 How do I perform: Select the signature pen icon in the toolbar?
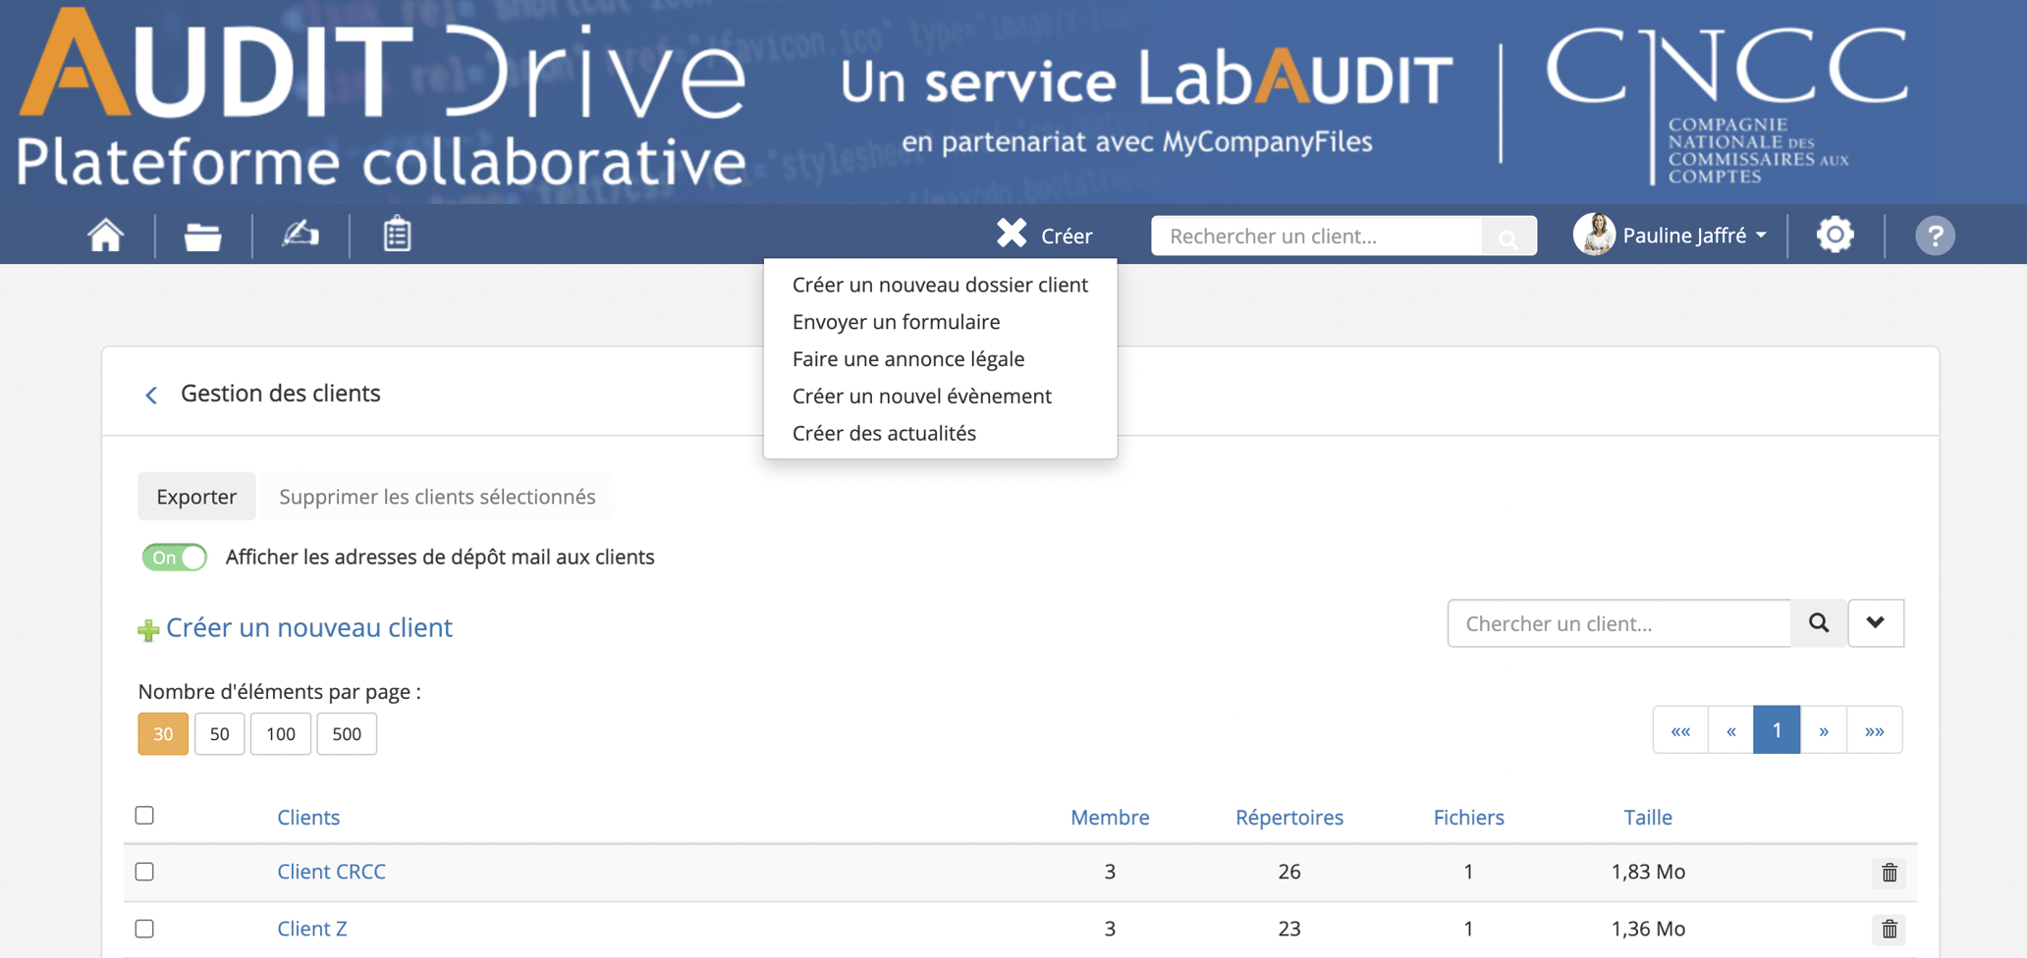[300, 235]
